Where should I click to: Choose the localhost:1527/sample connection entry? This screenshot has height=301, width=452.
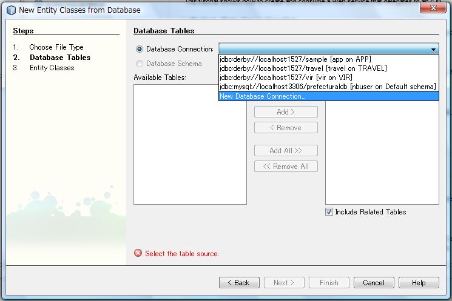[x=295, y=59]
